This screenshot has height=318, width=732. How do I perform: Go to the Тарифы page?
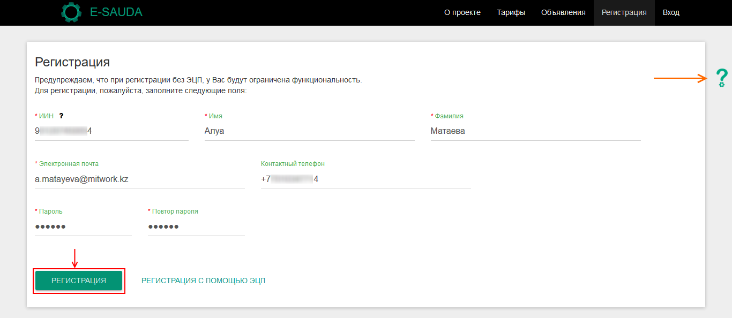(x=511, y=12)
